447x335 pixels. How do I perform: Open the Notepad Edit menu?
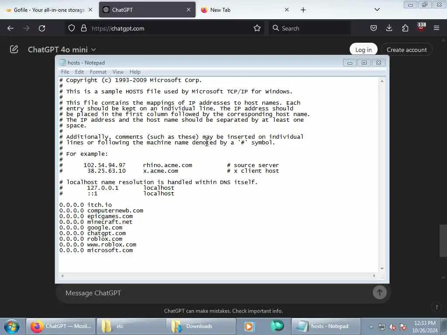point(79,72)
